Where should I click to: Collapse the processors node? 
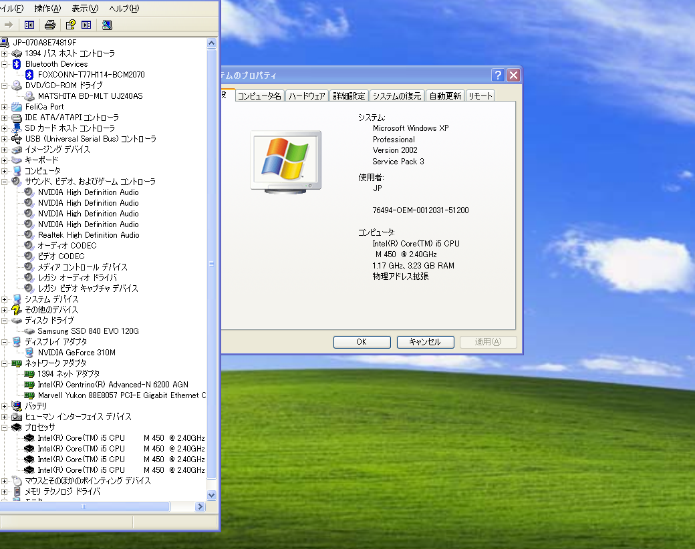click(x=5, y=427)
